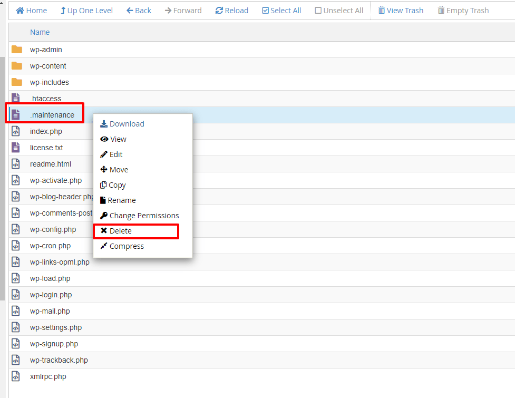The width and height of the screenshot is (515, 398).
Task: Choose View from context menu
Action: (113, 139)
